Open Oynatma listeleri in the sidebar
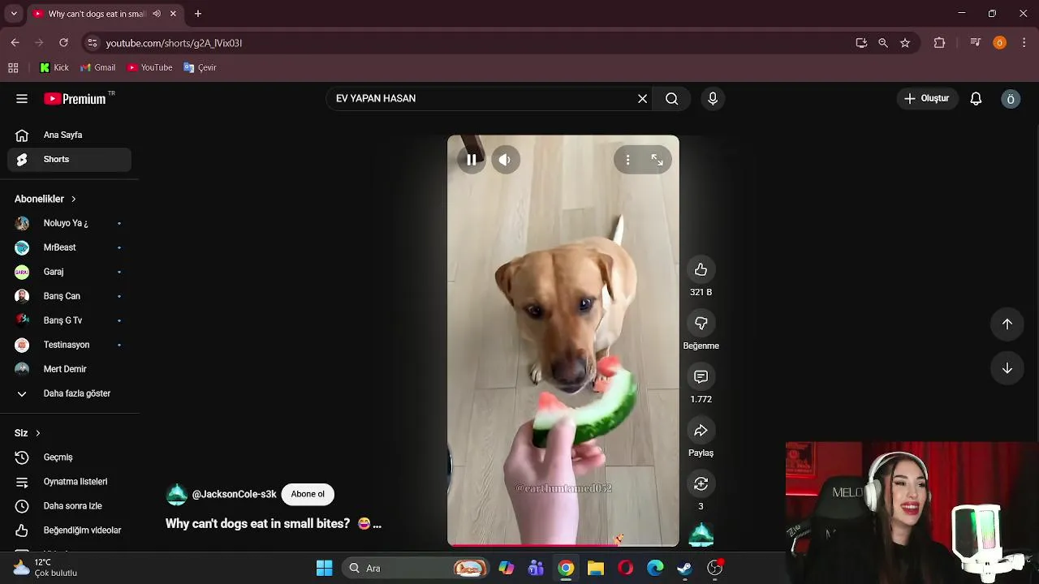The image size is (1039, 584). pos(70,482)
